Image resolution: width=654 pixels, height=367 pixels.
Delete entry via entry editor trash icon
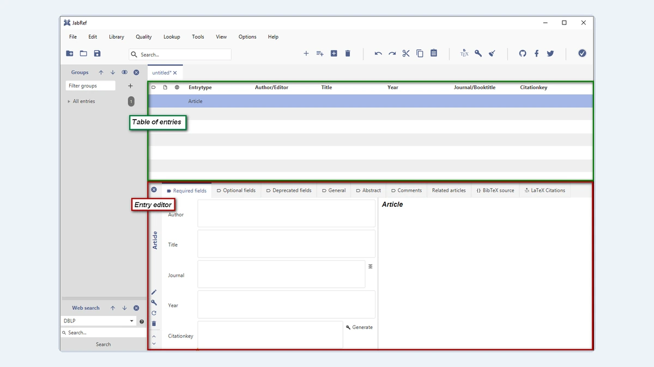pos(154,324)
